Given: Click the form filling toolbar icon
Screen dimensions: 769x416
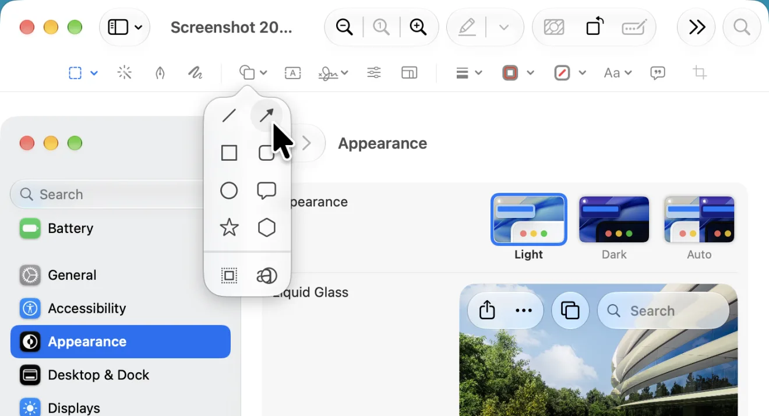Looking at the screenshot, I should tap(634, 27).
